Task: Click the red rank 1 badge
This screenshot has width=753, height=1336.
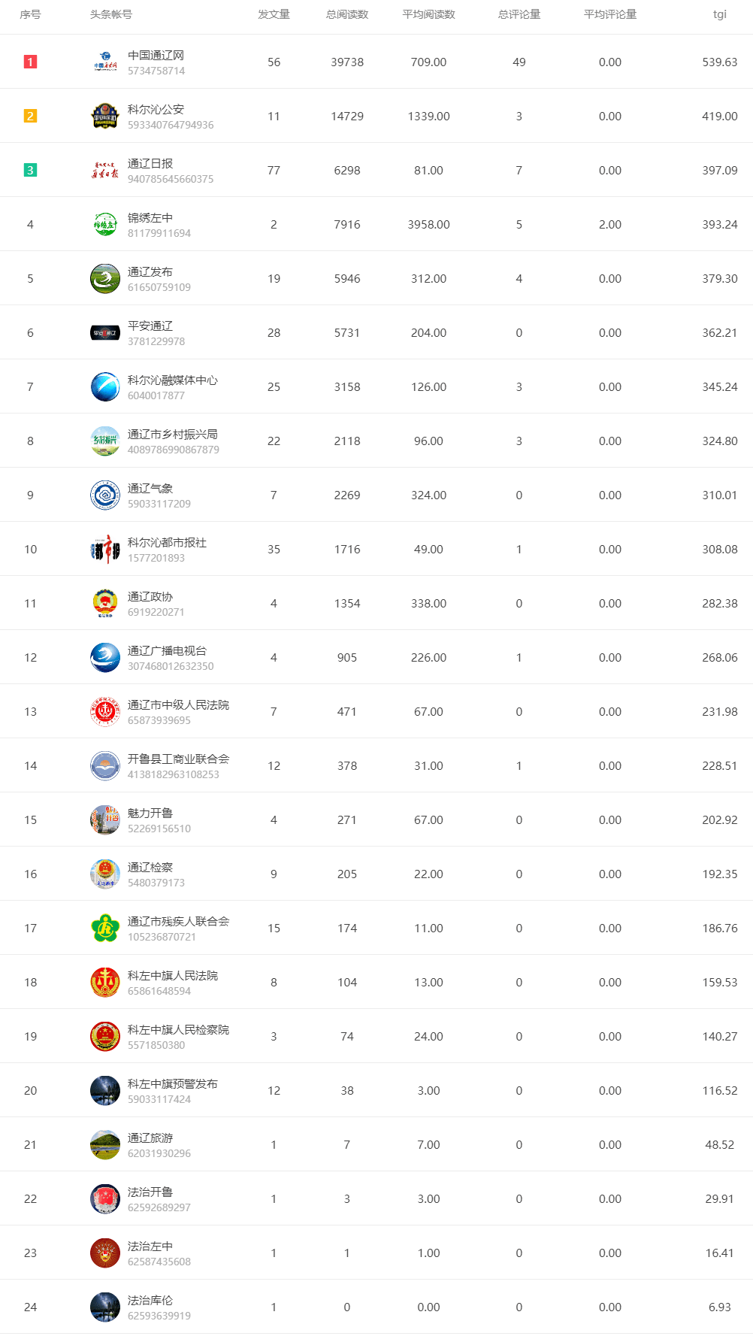Action: (29, 62)
